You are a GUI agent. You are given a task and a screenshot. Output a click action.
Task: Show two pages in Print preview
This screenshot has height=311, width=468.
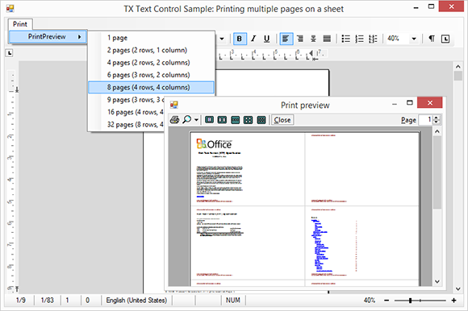[x=222, y=120]
